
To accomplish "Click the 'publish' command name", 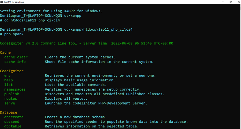I will (x=12, y=94).
